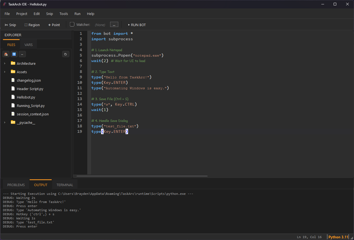Select the Architecture folder name
Image resolution: width=354 pixels, height=240 pixels.
(x=26, y=63)
